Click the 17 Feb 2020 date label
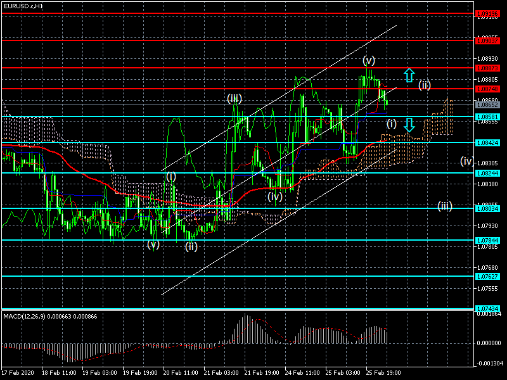 (18, 372)
